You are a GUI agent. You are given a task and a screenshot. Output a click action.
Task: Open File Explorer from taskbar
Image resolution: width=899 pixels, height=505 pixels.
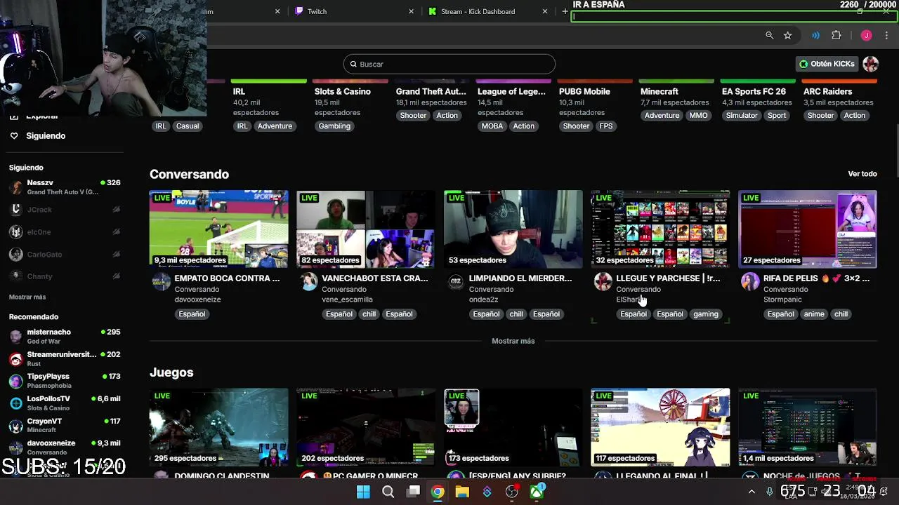click(462, 492)
